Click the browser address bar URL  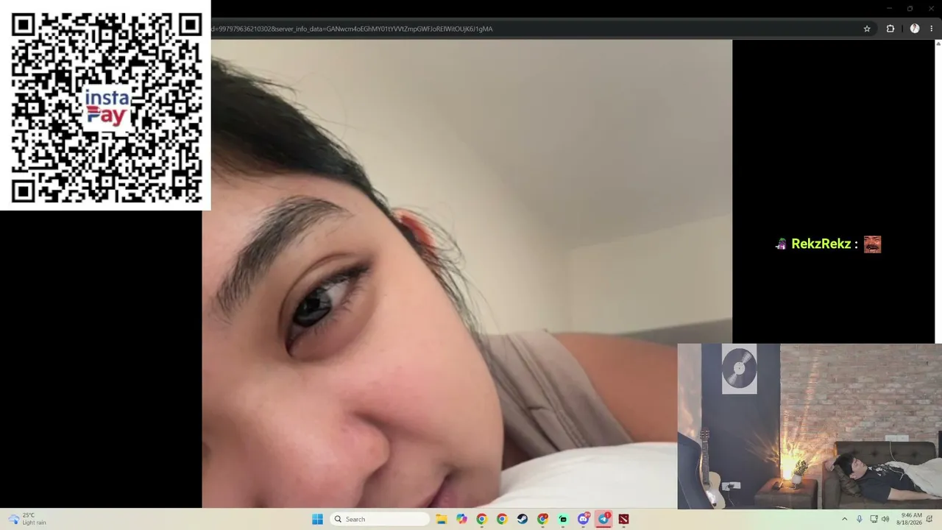coord(353,29)
